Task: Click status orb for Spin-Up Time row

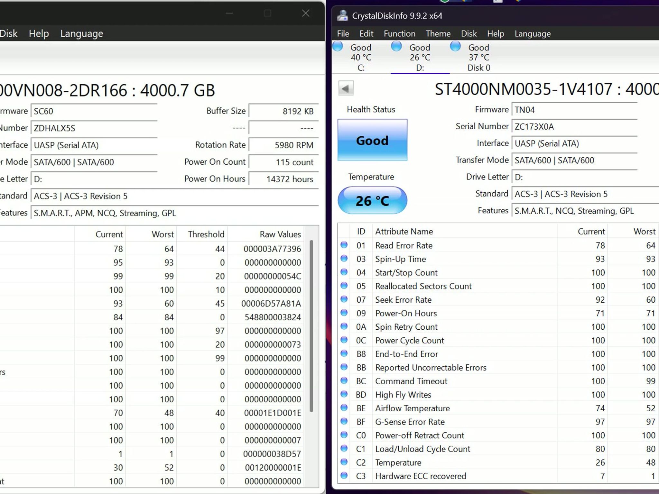Action: tap(344, 258)
